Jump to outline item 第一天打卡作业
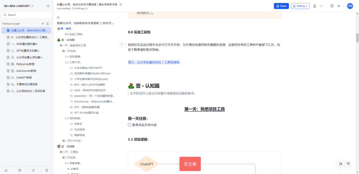This screenshot has width=359, height=174. click(x=72, y=140)
